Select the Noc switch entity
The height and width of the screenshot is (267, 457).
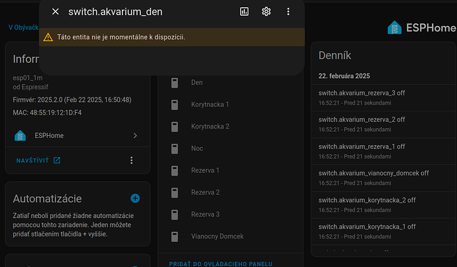197,148
